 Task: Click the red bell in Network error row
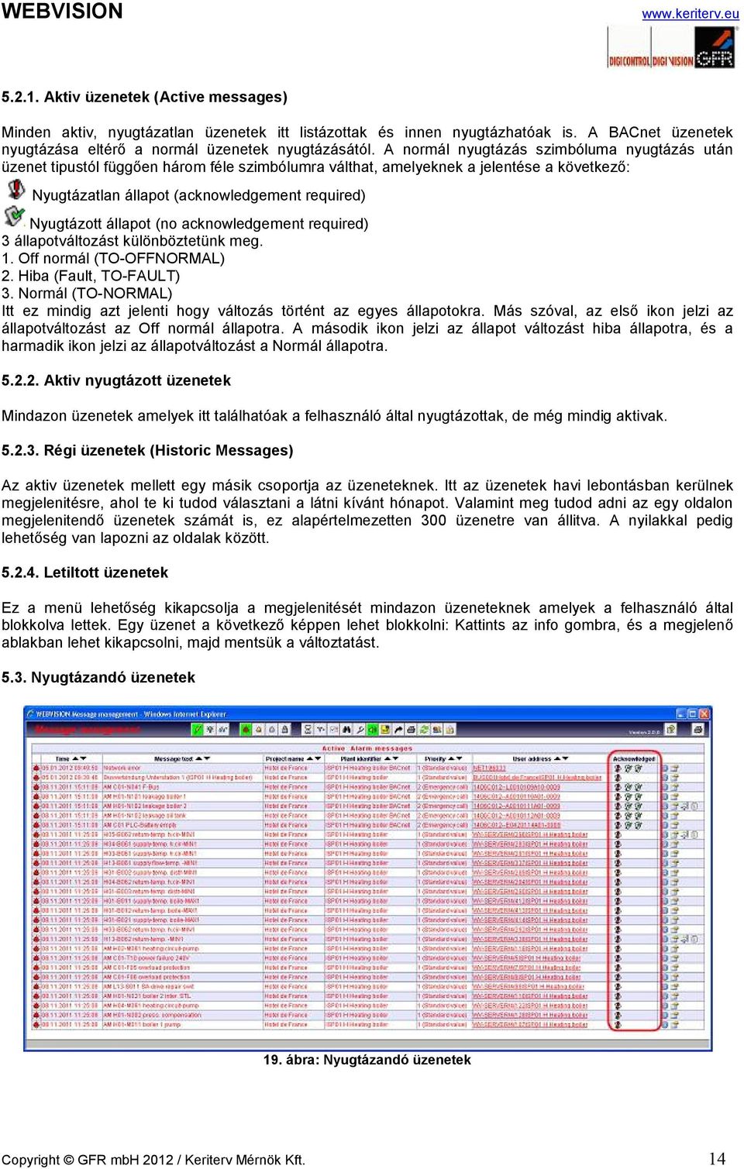36,768
